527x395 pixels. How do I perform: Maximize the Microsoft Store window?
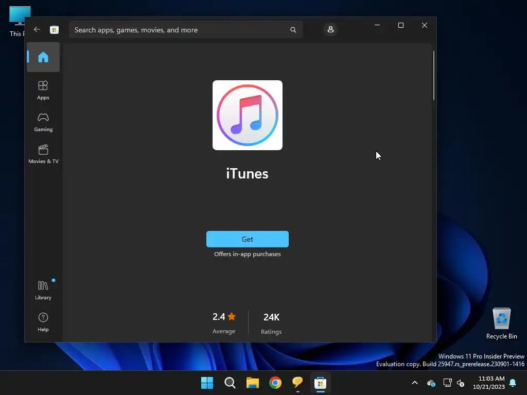[x=400, y=25]
